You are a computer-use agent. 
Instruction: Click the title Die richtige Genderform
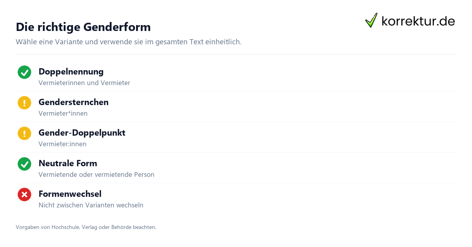coord(83,27)
